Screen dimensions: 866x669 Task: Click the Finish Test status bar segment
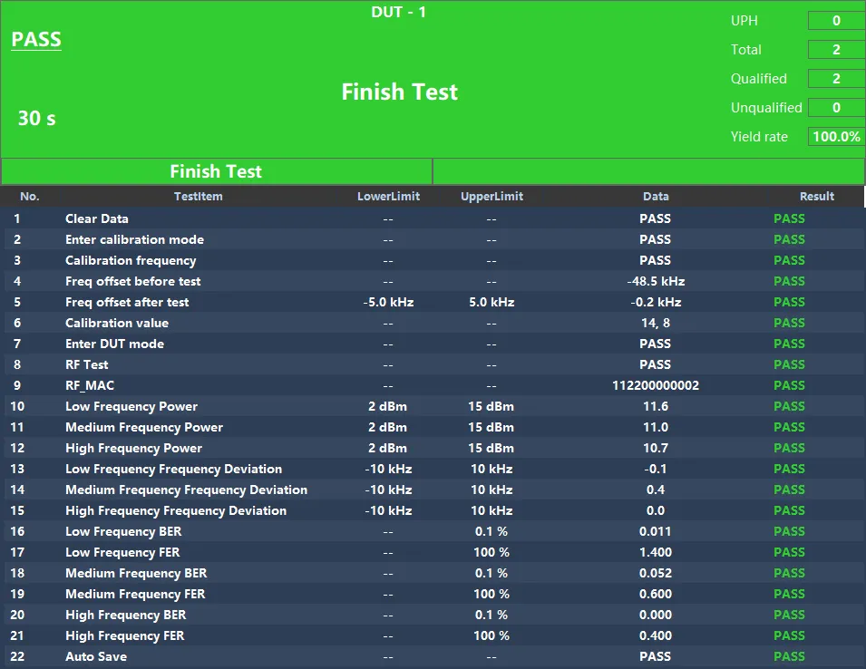(216, 171)
